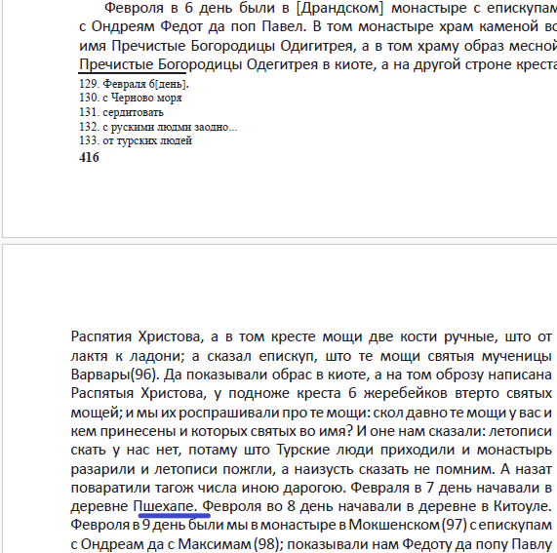Click footnote 133 от турских людей

(x=136, y=140)
